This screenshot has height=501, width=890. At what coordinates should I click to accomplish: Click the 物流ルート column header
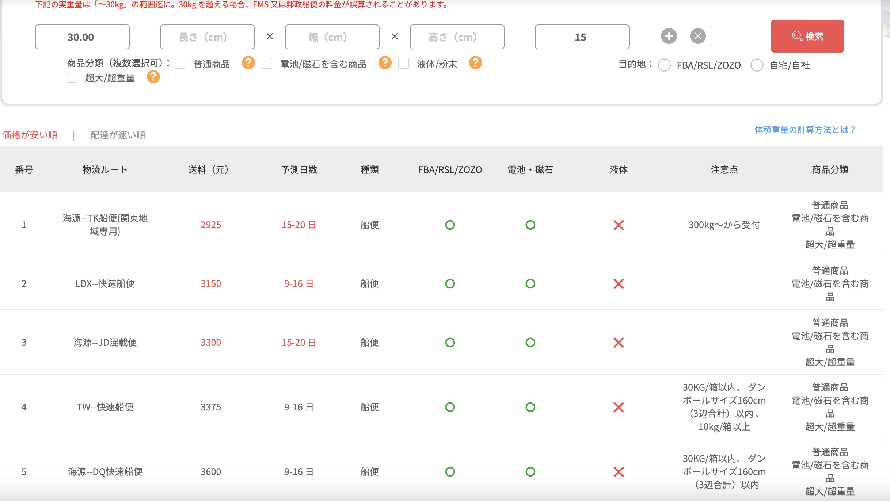click(105, 170)
